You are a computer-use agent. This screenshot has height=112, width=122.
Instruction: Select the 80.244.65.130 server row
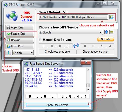[x=49, y=83]
